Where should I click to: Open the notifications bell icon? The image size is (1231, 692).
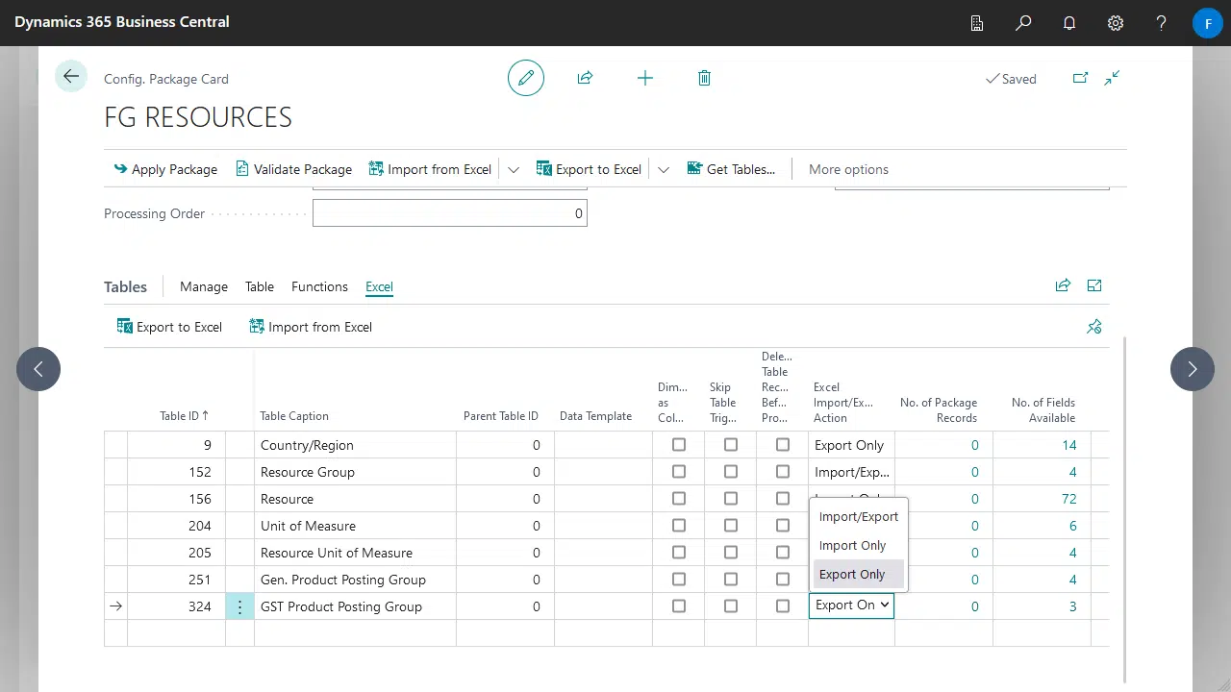[1069, 23]
